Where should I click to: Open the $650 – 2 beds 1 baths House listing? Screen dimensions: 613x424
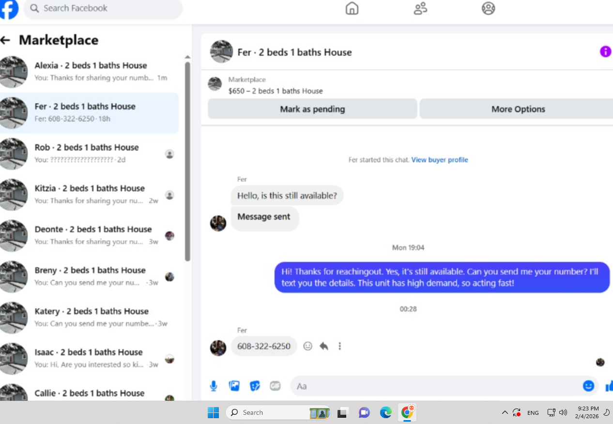pyautogui.click(x=276, y=91)
